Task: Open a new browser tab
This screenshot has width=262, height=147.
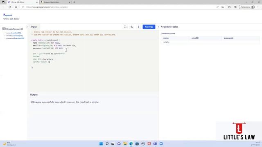Action: pos(74,2)
